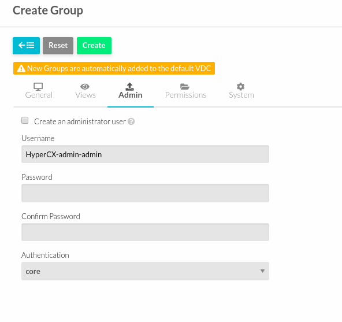
Task: Click the System tab gear icon
Action: 240,87
